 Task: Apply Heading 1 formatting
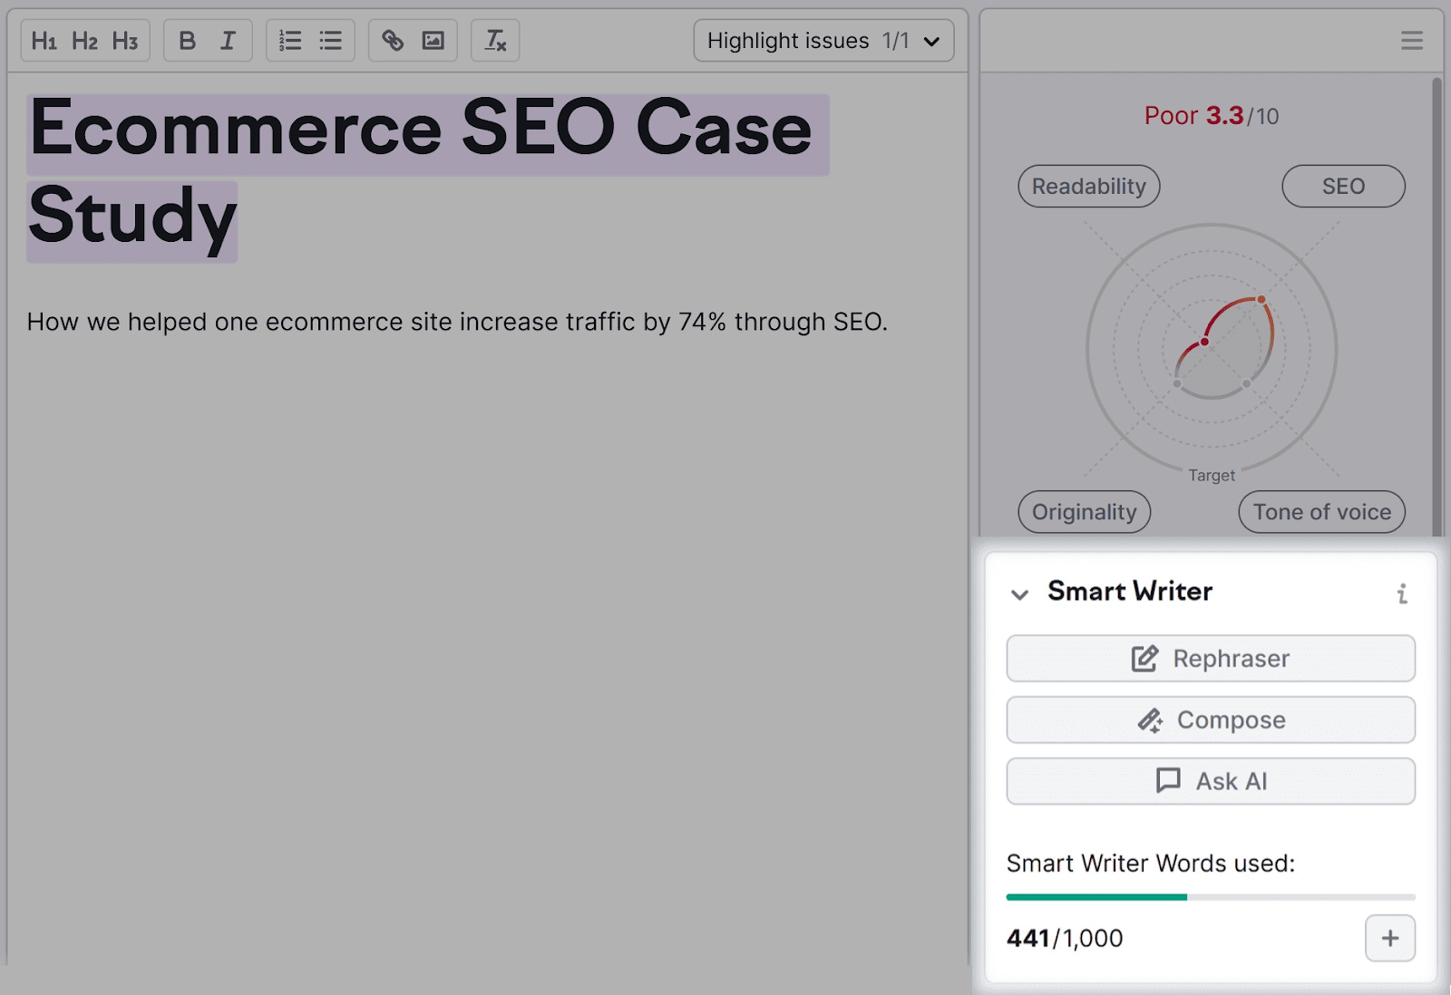coord(46,40)
